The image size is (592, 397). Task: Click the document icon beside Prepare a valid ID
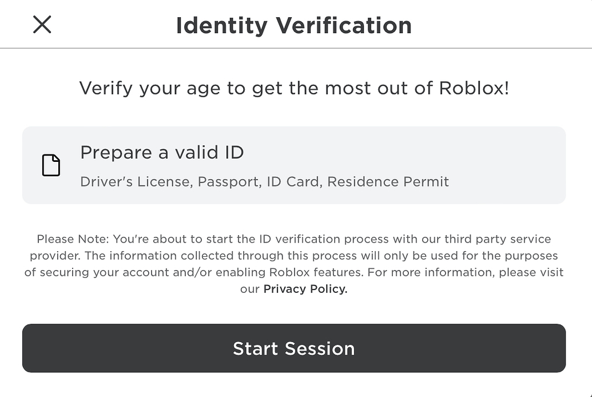pos(51,165)
